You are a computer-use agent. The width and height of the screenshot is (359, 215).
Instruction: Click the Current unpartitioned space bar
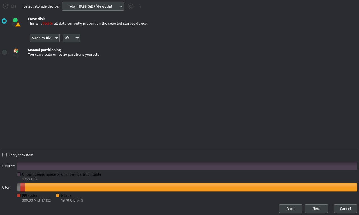187,166
